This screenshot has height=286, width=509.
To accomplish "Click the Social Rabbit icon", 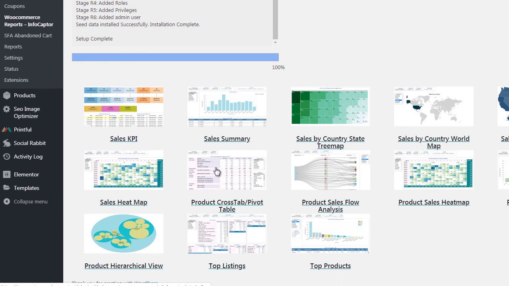I will pyautogui.click(x=6, y=143).
